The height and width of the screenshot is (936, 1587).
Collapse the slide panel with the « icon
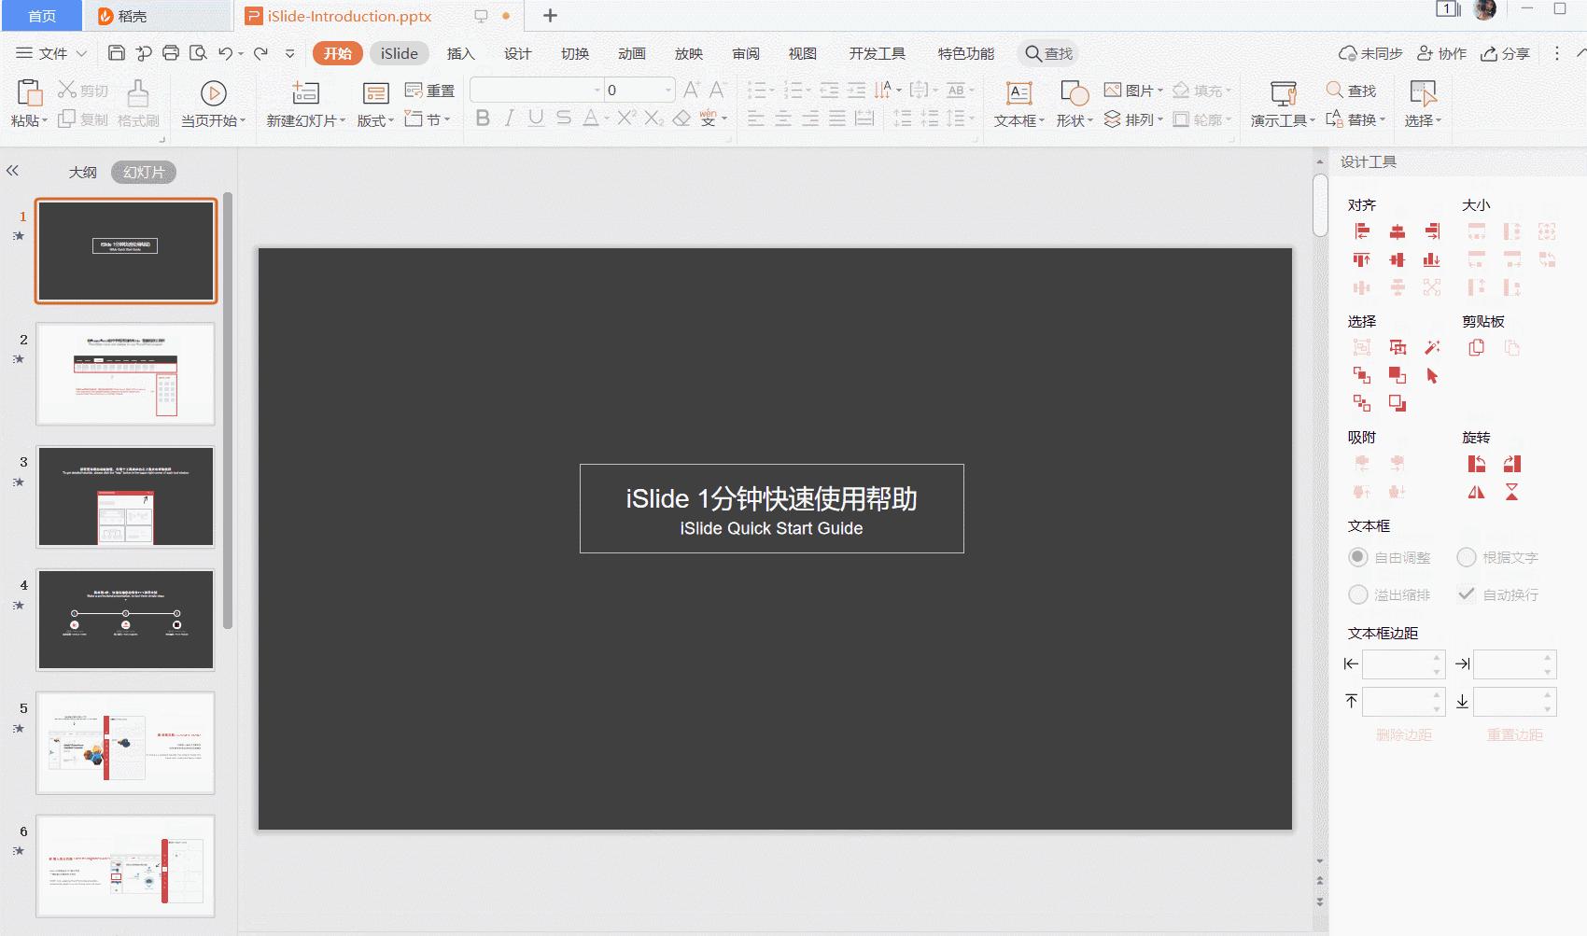pyautogui.click(x=12, y=171)
